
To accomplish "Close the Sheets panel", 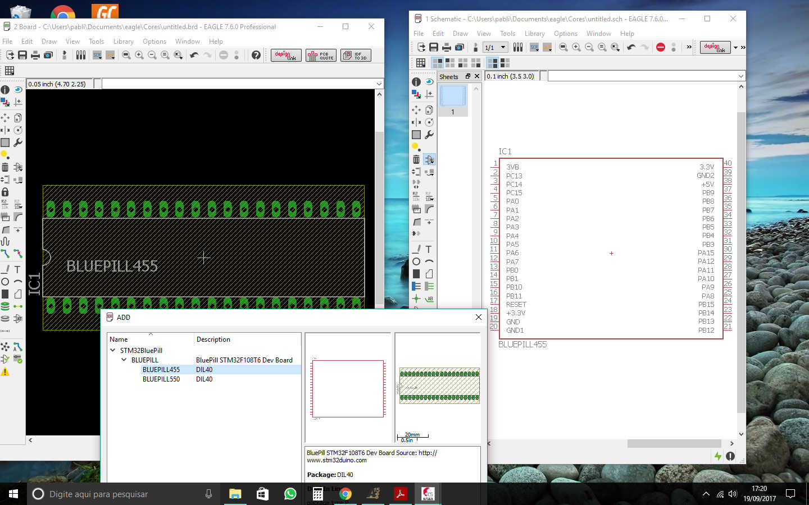I will (477, 76).
